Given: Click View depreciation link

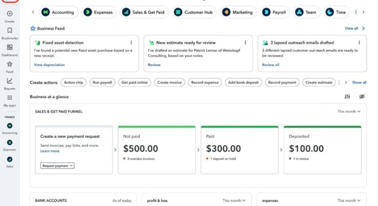Looking at the screenshot, I should tap(49, 65).
